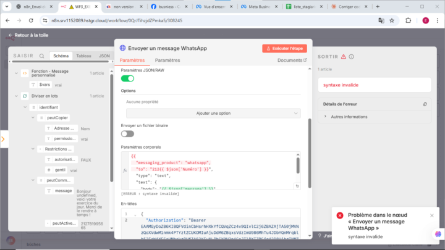Open a new browser tab
The width and height of the screenshot is (445, 250).
(378, 7)
